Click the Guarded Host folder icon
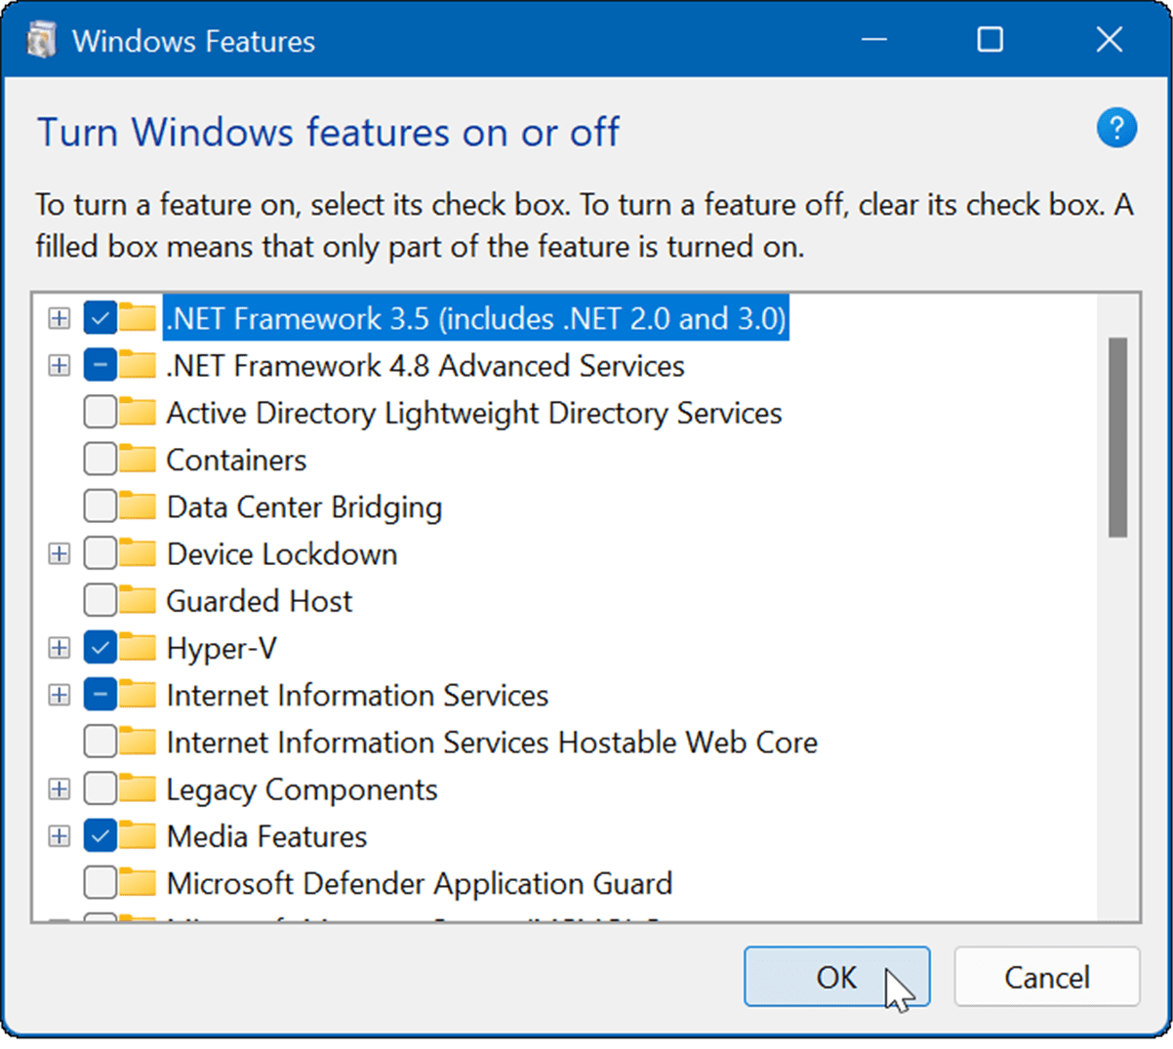Image resolution: width=1173 pixels, height=1049 pixels. [x=138, y=601]
